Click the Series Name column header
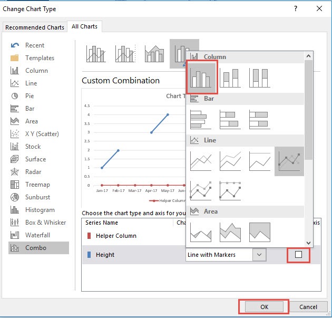 (x=102, y=223)
